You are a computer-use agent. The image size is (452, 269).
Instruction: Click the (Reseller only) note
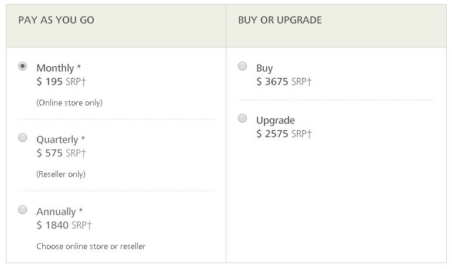61,175
